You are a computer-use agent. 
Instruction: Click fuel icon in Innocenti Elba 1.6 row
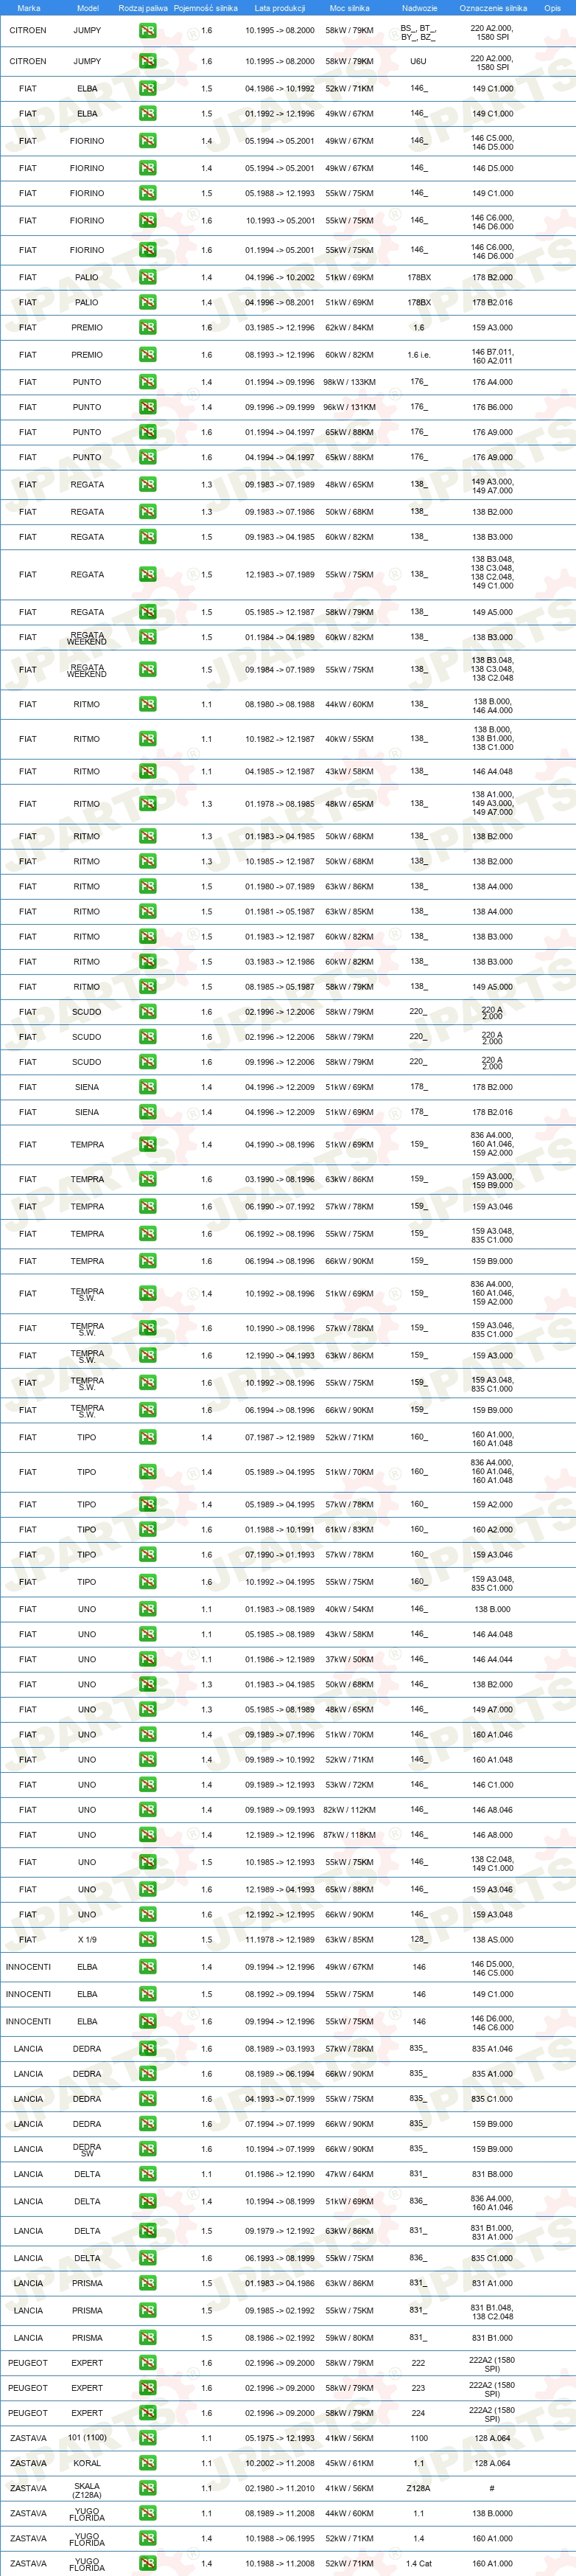148,2021
